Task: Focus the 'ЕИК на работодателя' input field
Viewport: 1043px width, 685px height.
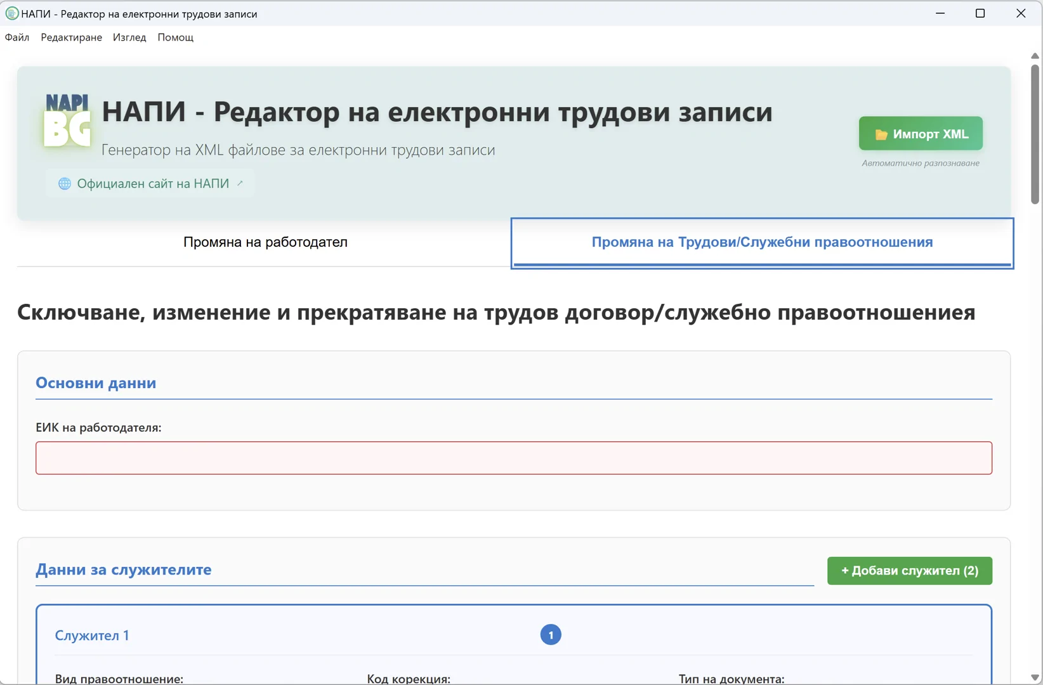Action: [513, 458]
